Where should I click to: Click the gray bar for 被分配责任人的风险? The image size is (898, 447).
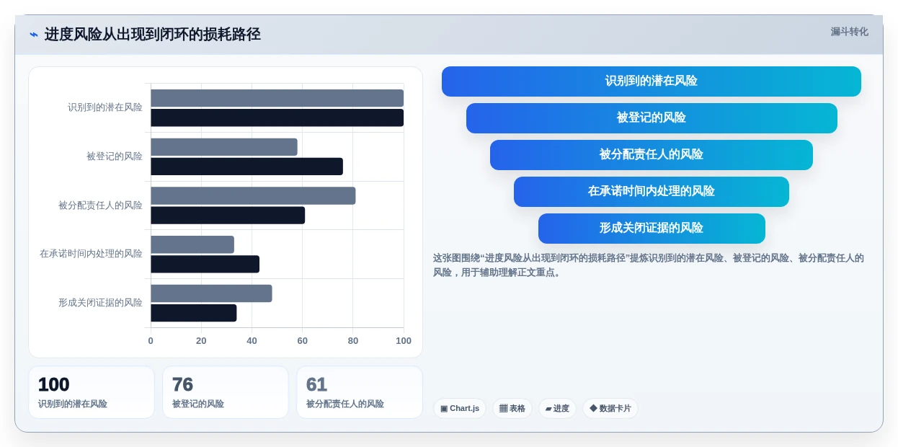(253, 195)
